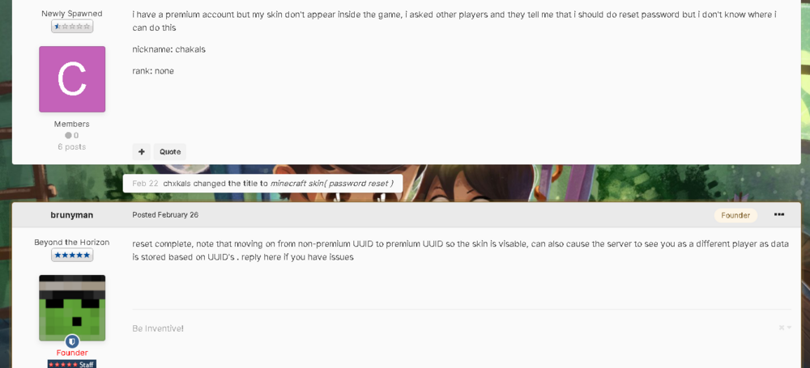Open the three-dots post options menu

coord(779,214)
